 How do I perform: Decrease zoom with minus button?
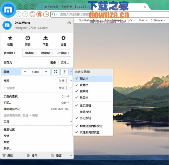25,72
